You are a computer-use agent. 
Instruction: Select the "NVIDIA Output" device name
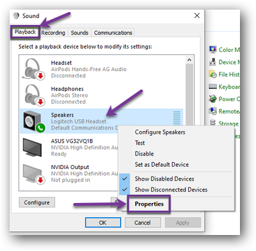coord(70,167)
